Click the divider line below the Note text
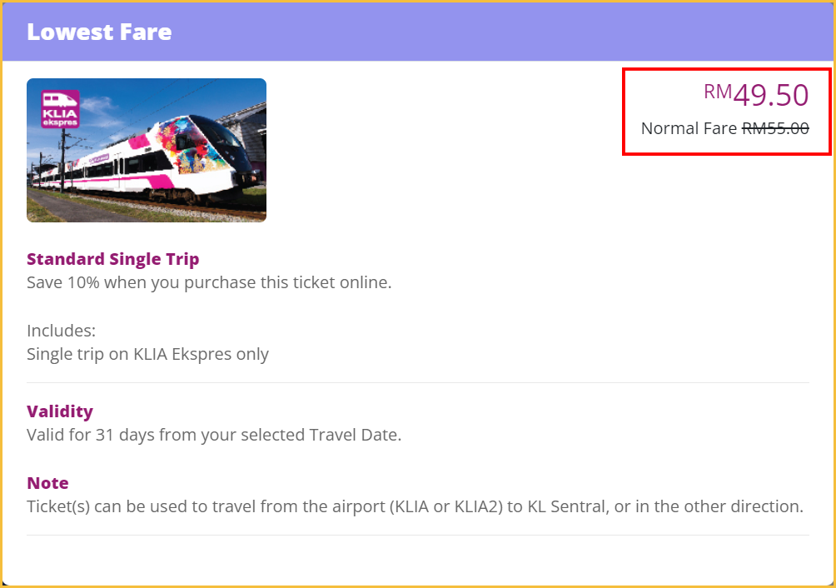 pos(417,535)
